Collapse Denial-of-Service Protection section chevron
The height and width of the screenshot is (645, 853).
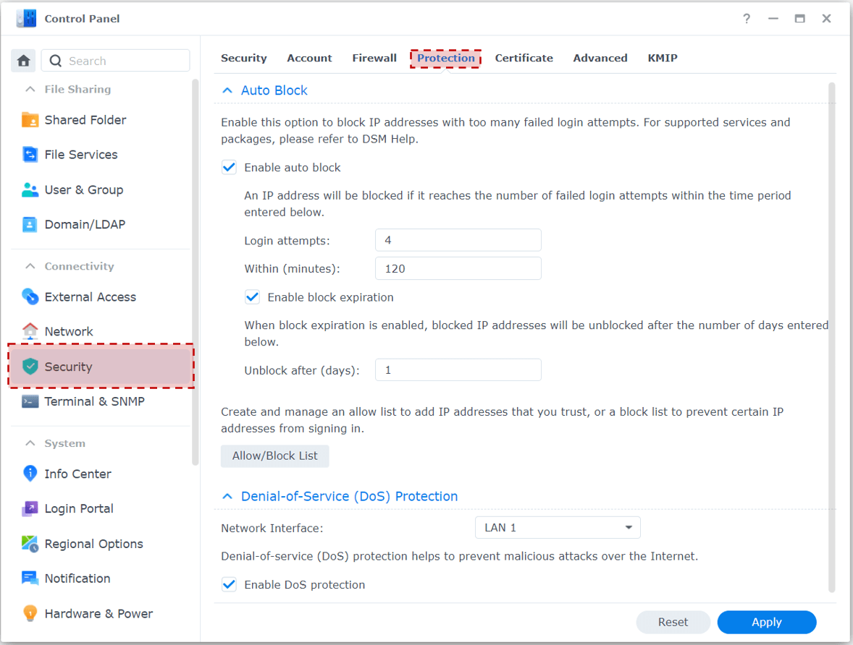(x=227, y=497)
